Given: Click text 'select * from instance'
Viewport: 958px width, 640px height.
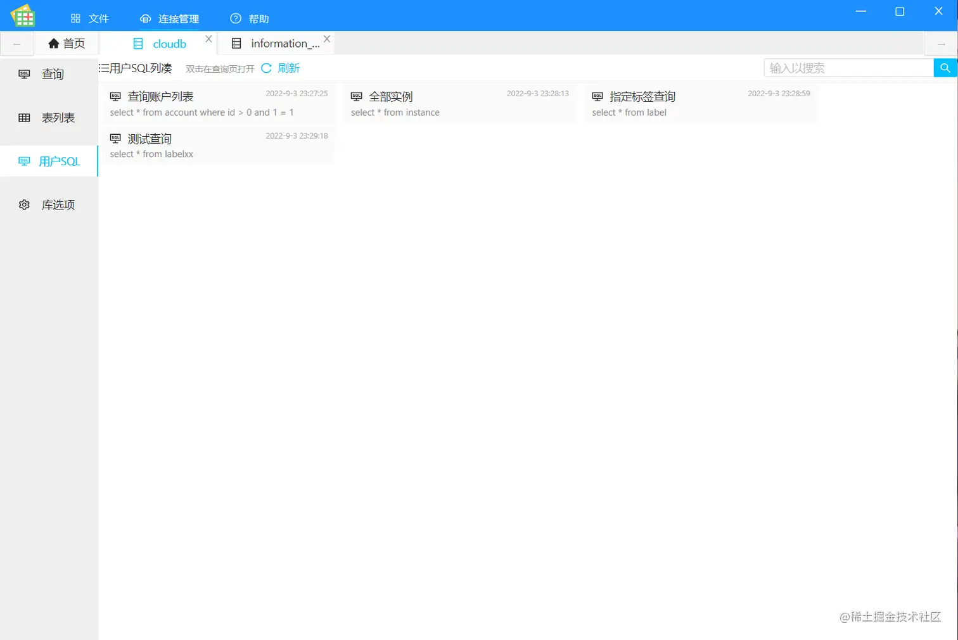Looking at the screenshot, I should pyautogui.click(x=395, y=113).
